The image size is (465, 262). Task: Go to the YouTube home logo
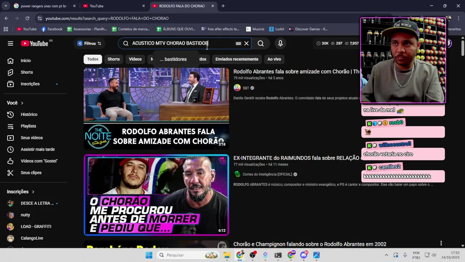pyautogui.click(x=35, y=43)
